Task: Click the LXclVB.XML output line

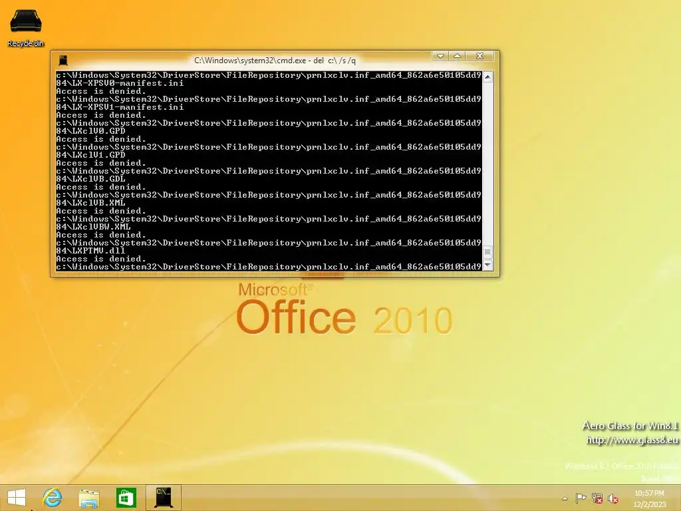Action: [x=90, y=202]
